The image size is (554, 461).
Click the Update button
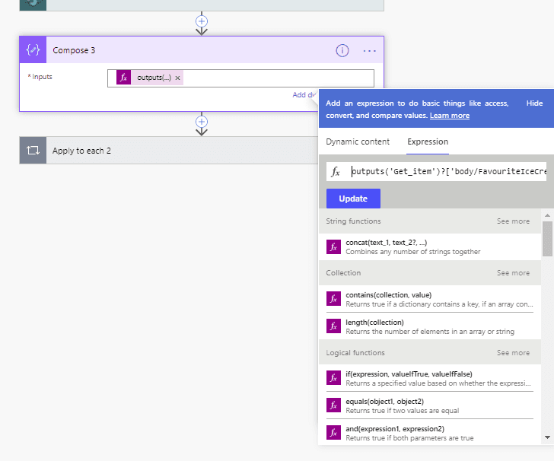[353, 199]
